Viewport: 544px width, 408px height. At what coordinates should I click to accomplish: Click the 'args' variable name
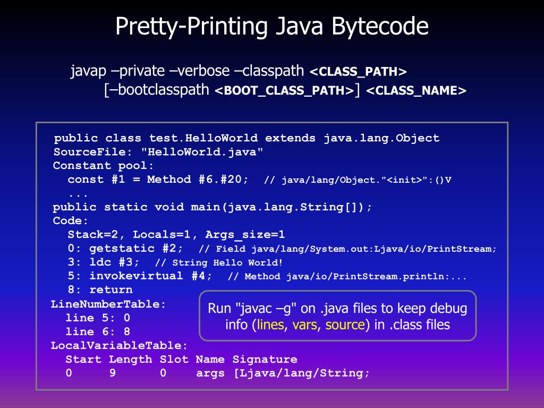210,373
